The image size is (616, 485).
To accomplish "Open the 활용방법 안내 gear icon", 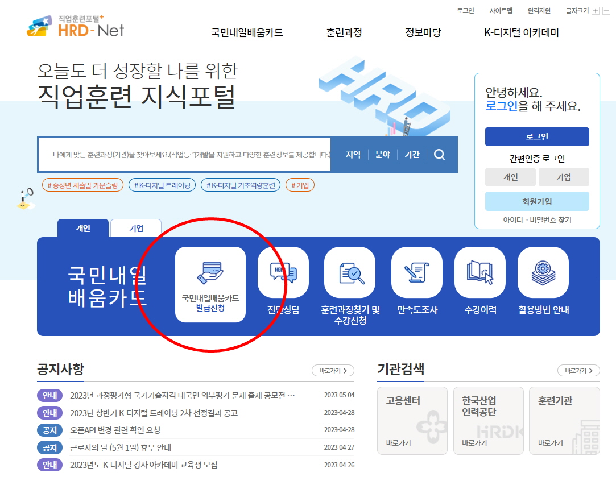I will [x=543, y=272].
